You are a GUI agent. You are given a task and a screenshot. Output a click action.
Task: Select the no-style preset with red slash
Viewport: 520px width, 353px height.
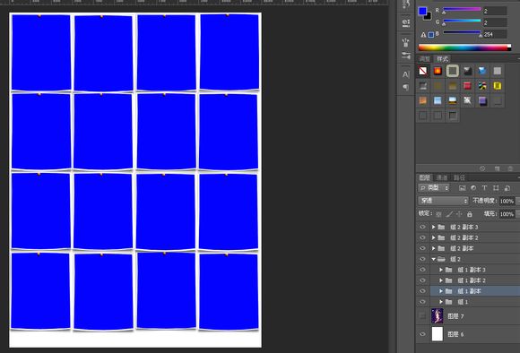pyautogui.click(x=423, y=71)
